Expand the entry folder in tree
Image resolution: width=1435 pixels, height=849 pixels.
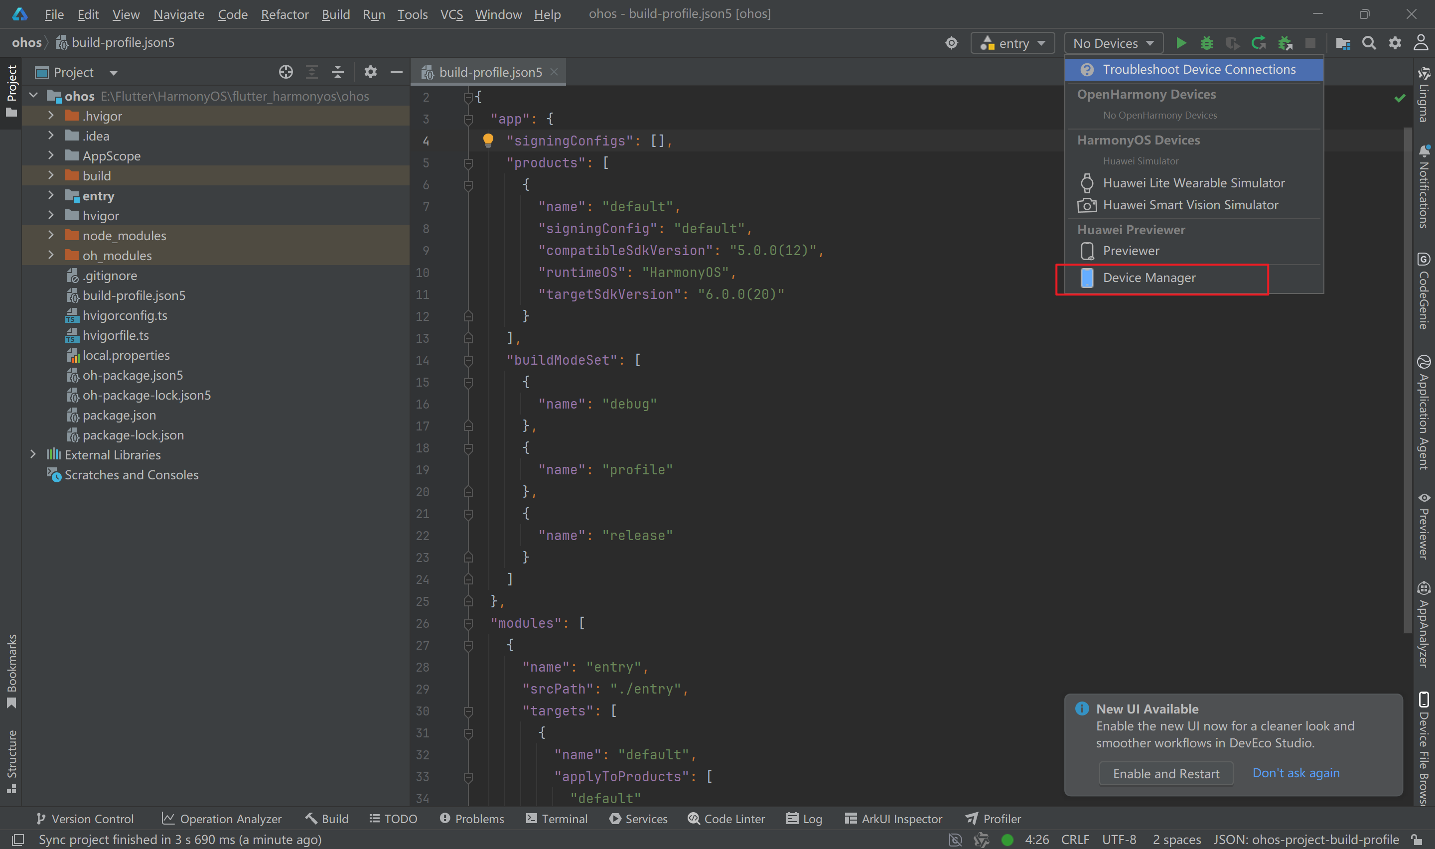coord(51,196)
